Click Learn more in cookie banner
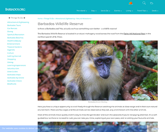The image size is (165, 132). coord(73,128)
